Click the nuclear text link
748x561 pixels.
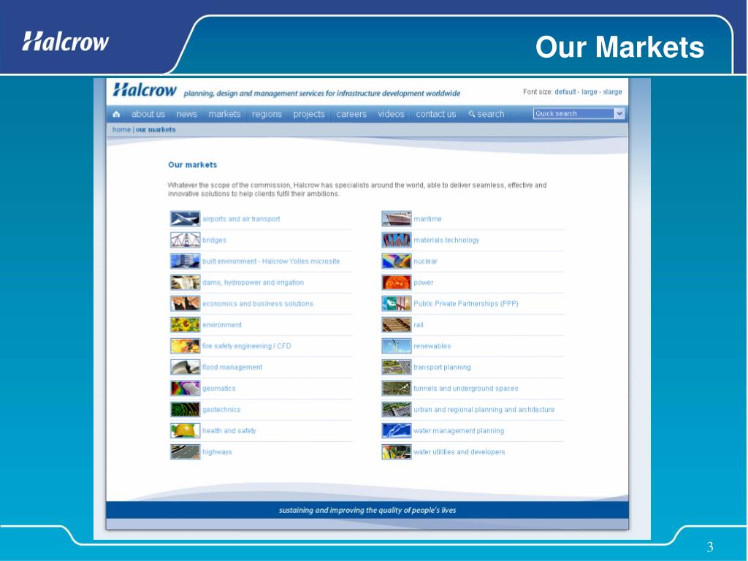[x=426, y=262]
